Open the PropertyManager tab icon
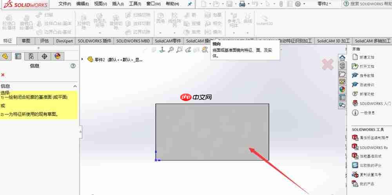The height and width of the screenshot is (195, 392). pos(18,56)
